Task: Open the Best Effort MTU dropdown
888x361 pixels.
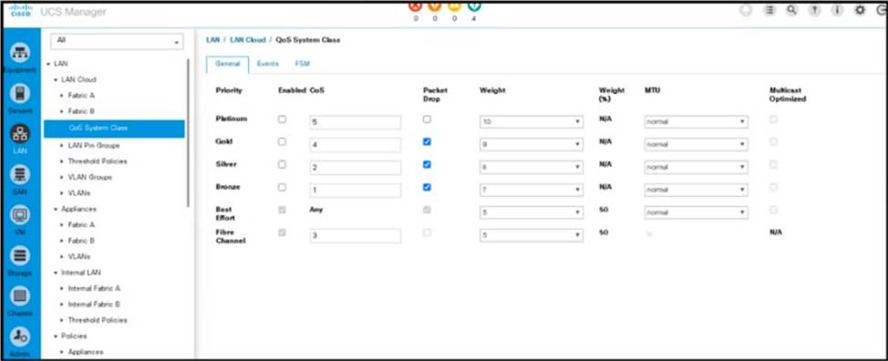Action: coord(696,212)
